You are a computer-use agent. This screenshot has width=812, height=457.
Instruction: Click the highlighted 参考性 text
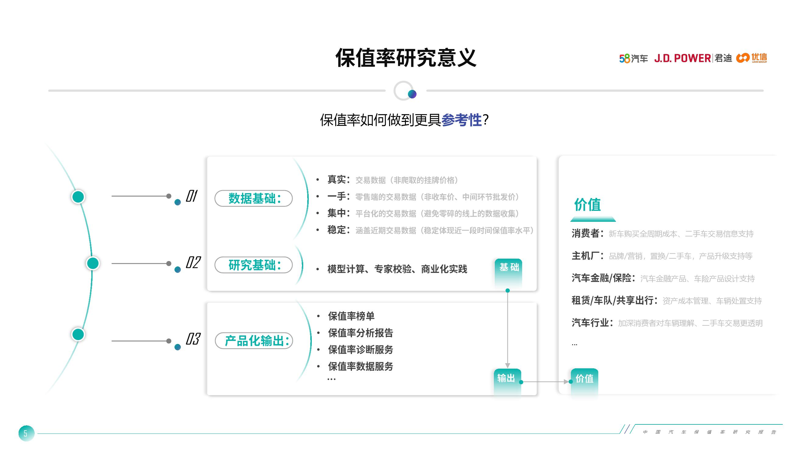click(x=461, y=120)
